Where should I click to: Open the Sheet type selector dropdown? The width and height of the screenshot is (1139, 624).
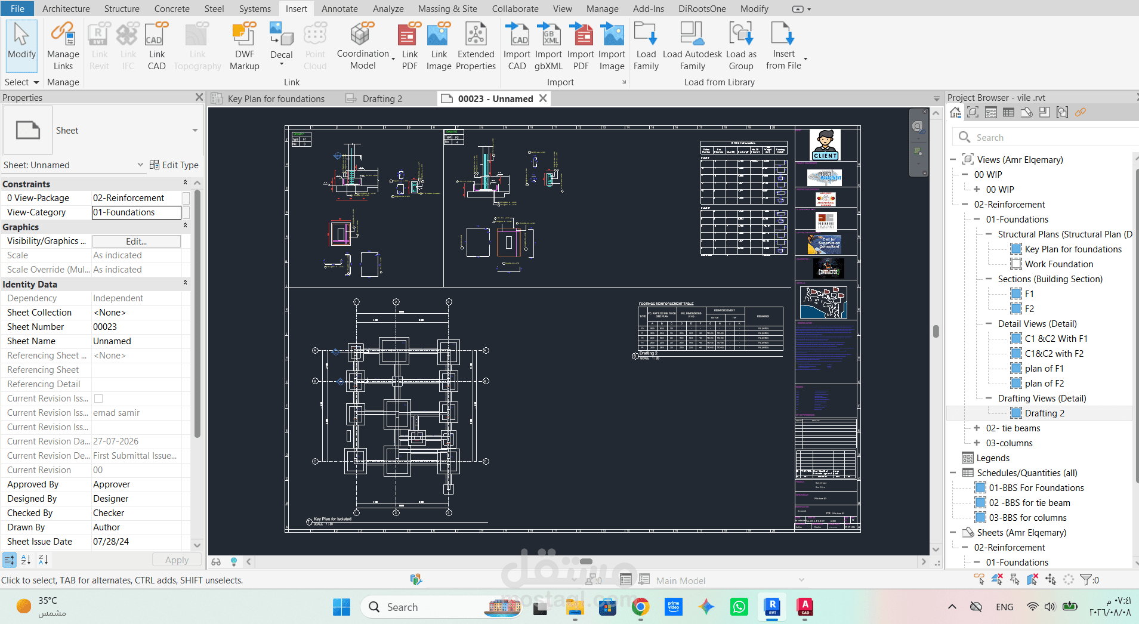(195, 130)
